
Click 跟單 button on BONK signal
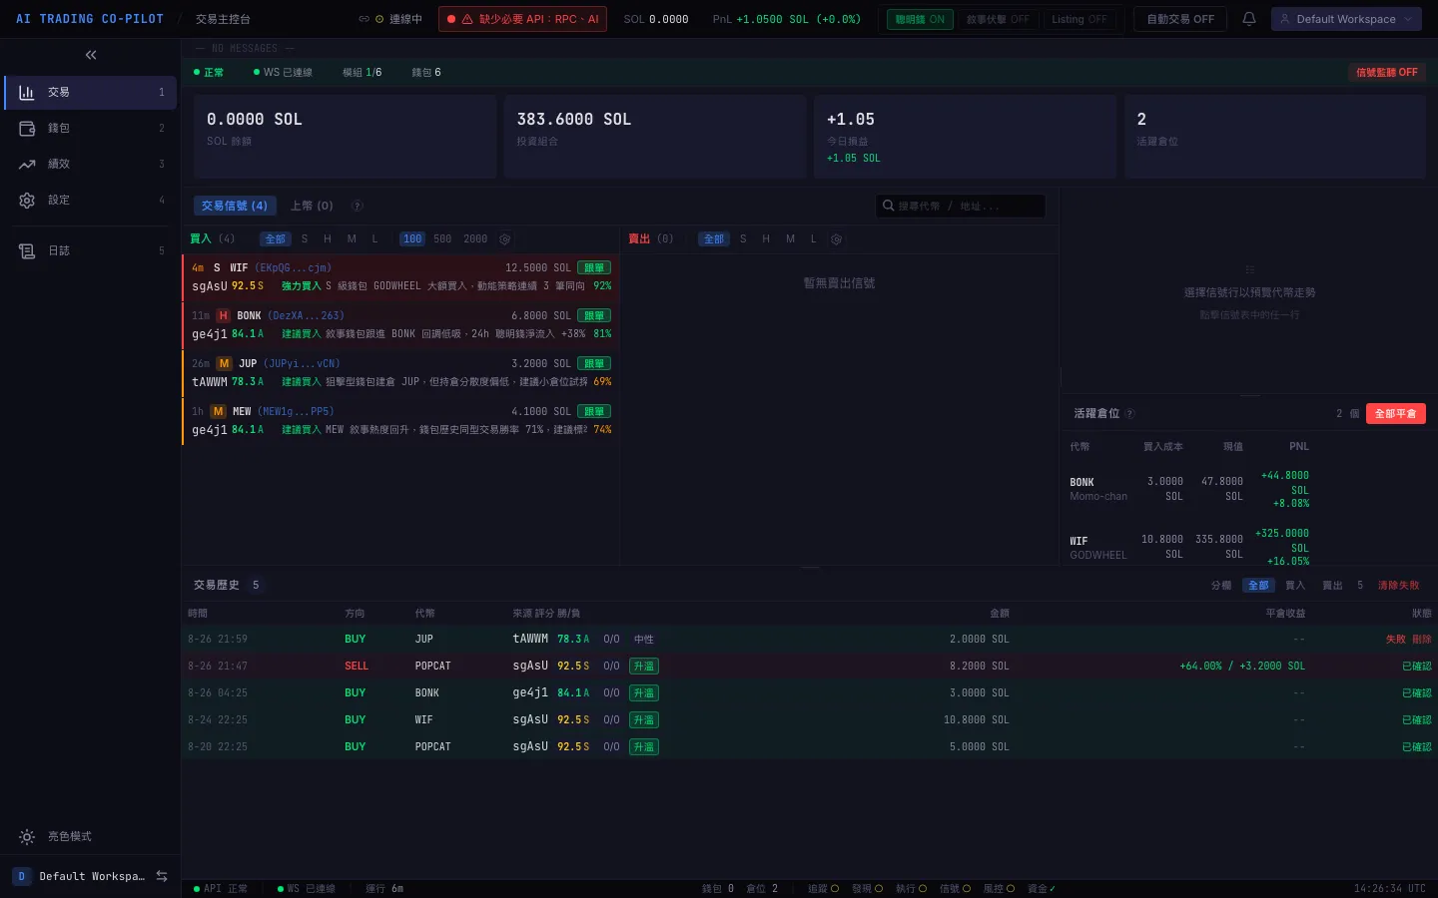pyautogui.click(x=594, y=315)
